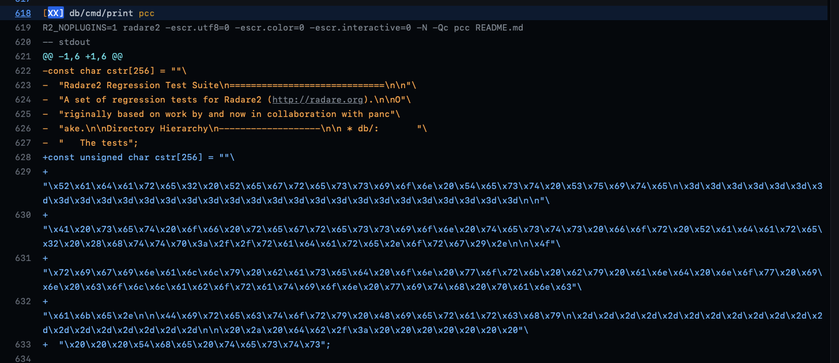This screenshot has width=839, height=363.
Task: Click the 'Directory Hierarchy' removed line
Action: pyautogui.click(x=235, y=128)
